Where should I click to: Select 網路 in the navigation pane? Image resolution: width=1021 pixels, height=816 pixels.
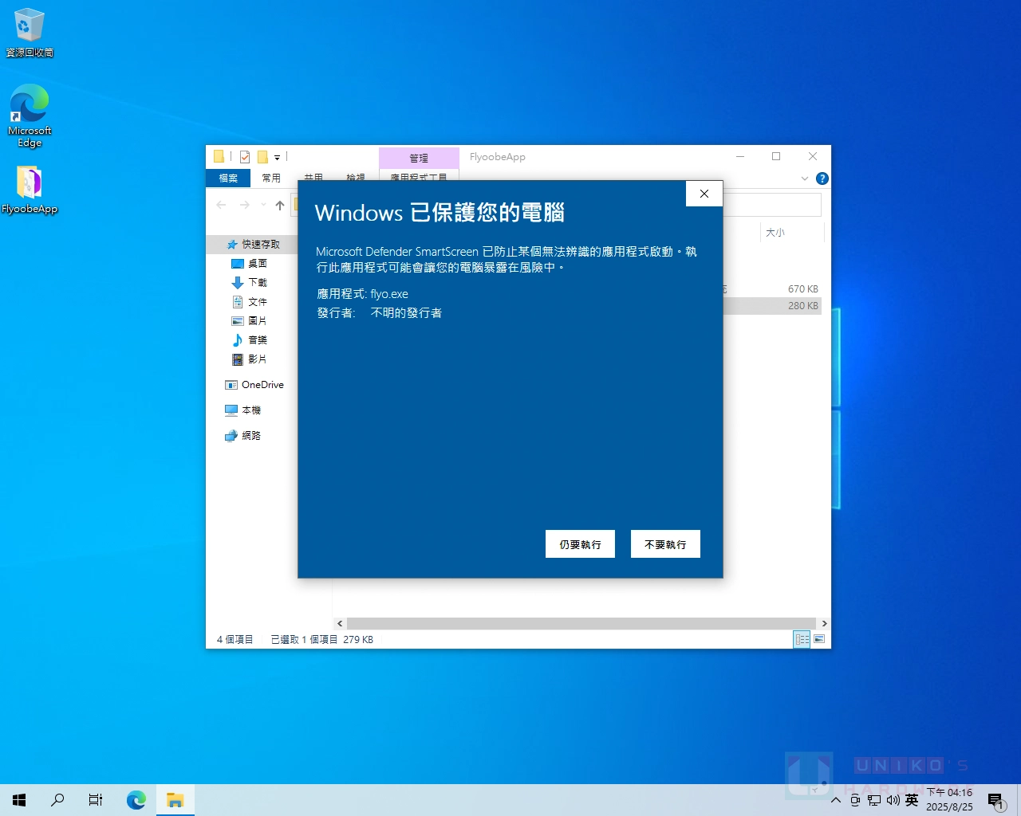click(x=251, y=436)
